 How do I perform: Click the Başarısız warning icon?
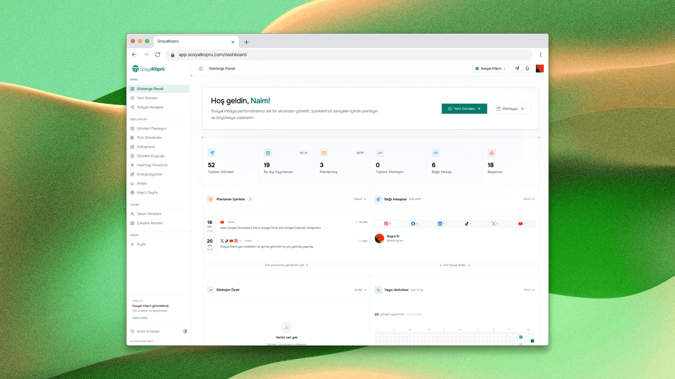click(x=492, y=153)
